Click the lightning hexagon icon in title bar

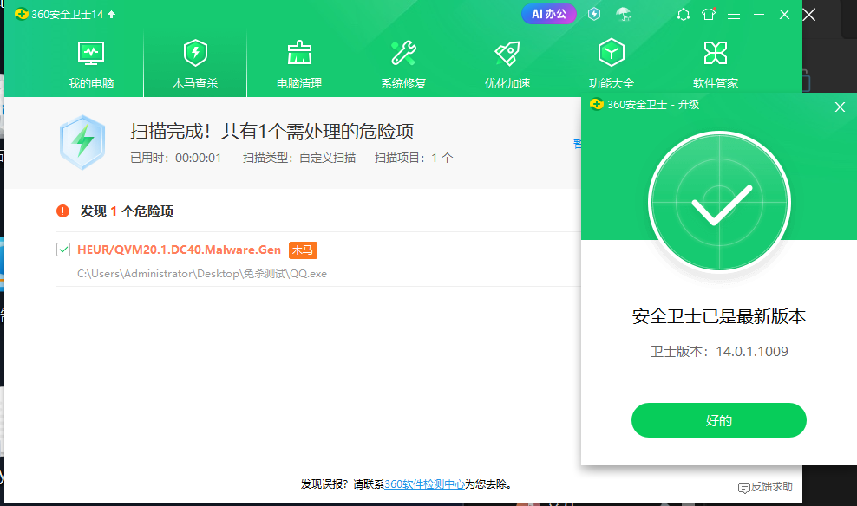point(594,14)
